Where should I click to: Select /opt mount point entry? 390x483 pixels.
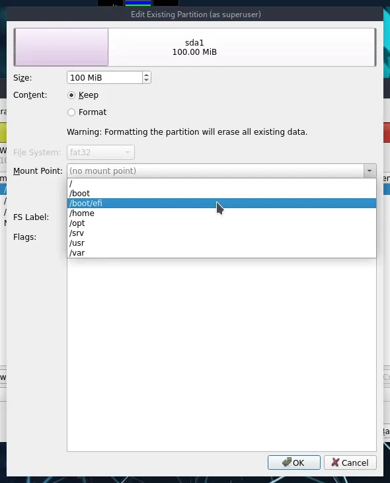click(x=222, y=223)
